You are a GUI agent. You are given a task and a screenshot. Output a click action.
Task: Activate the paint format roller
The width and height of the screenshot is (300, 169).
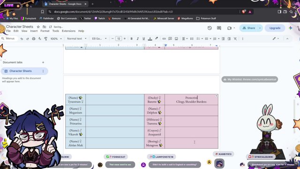(46, 38)
